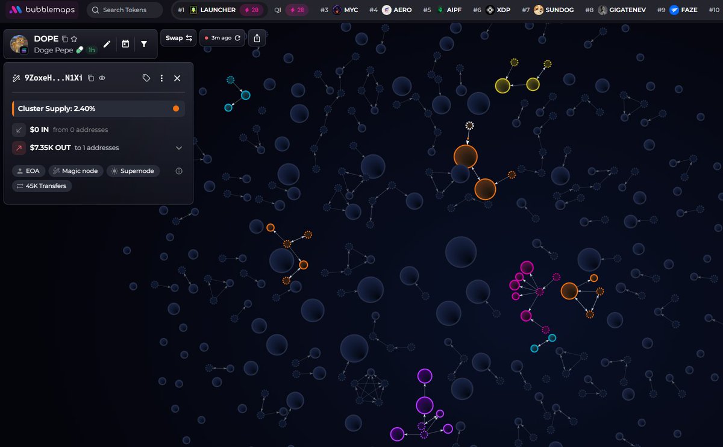Image resolution: width=723 pixels, height=447 pixels.
Task: Copy the 9ZoxeH...N1Xi address
Action: [x=91, y=78]
